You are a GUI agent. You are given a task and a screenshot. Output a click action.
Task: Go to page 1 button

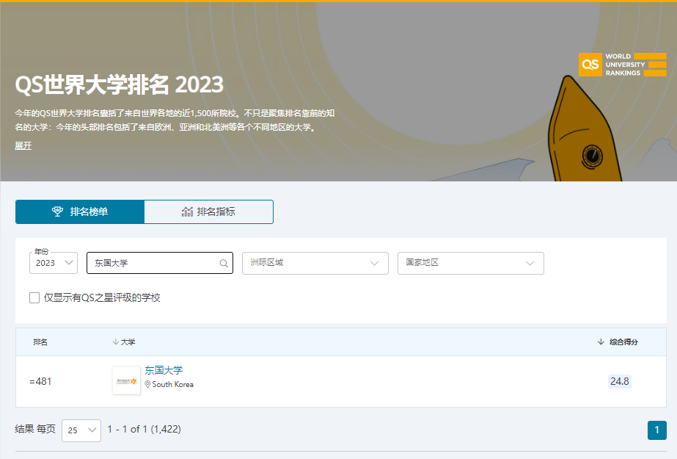656,430
